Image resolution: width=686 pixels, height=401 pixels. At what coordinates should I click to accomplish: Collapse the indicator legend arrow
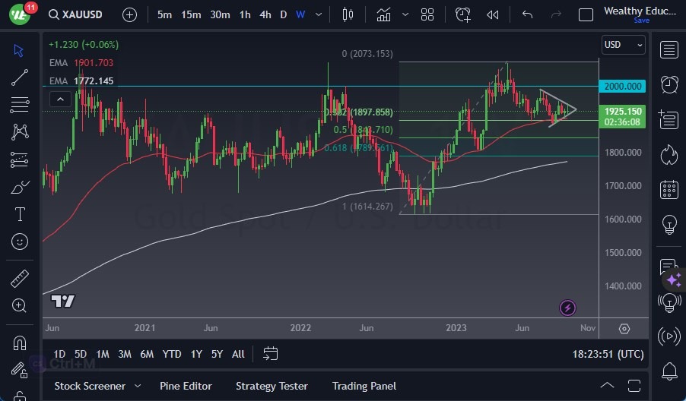click(59, 98)
